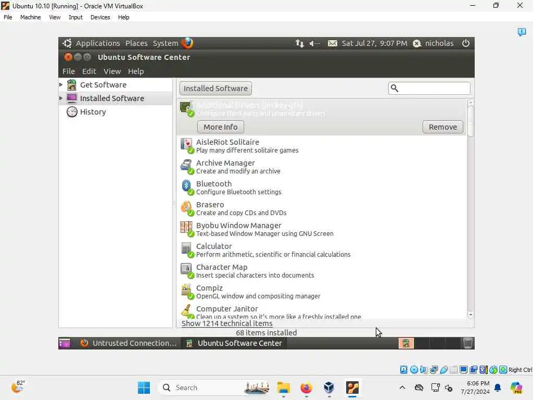This screenshot has height=400, width=533.
Task: Open Windows Start menu
Action: tap(144, 387)
